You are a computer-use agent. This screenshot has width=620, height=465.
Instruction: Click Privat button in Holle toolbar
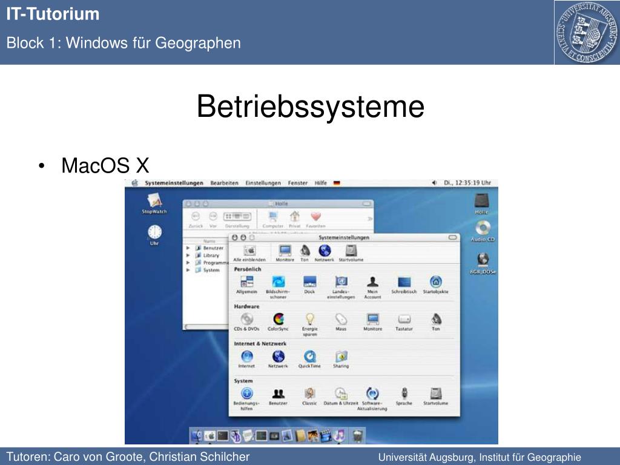pos(295,220)
